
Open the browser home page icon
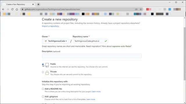pyautogui.click(x=17, y=9)
